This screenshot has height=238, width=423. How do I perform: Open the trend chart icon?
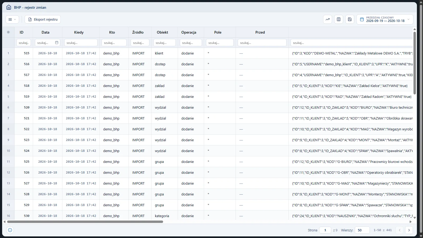click(x=328, y=19)
